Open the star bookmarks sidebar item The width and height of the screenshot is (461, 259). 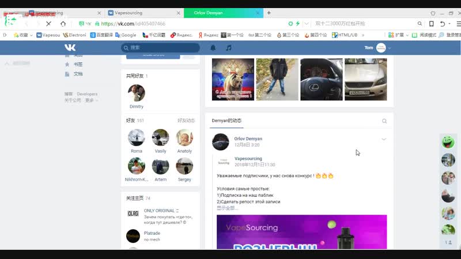coord(75,64)
